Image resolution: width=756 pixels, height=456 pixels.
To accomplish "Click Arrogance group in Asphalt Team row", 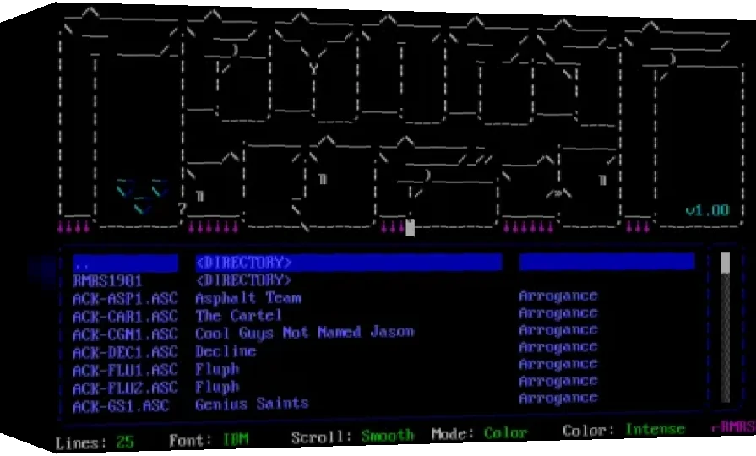I will (x=558, y=296).
